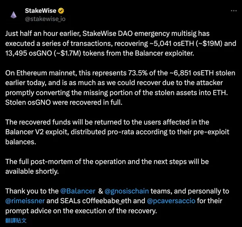Click the paragraph starting "On Ethereum mainnet"

[120, 87]
